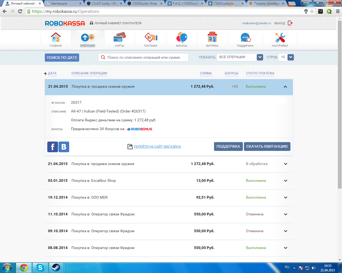Open the volume control in tray

(314, 268)
